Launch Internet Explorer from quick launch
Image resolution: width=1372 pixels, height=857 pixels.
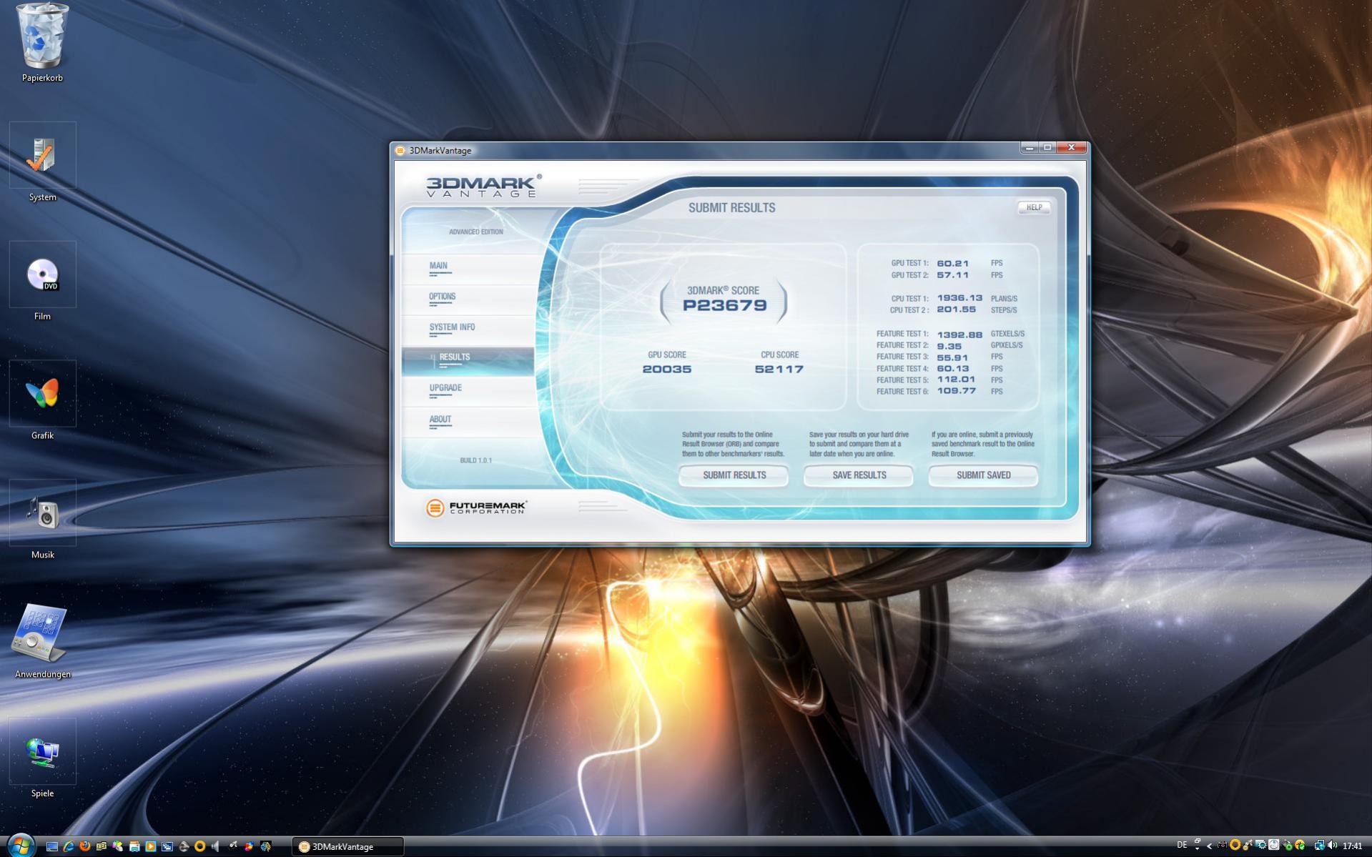(69, 846)
